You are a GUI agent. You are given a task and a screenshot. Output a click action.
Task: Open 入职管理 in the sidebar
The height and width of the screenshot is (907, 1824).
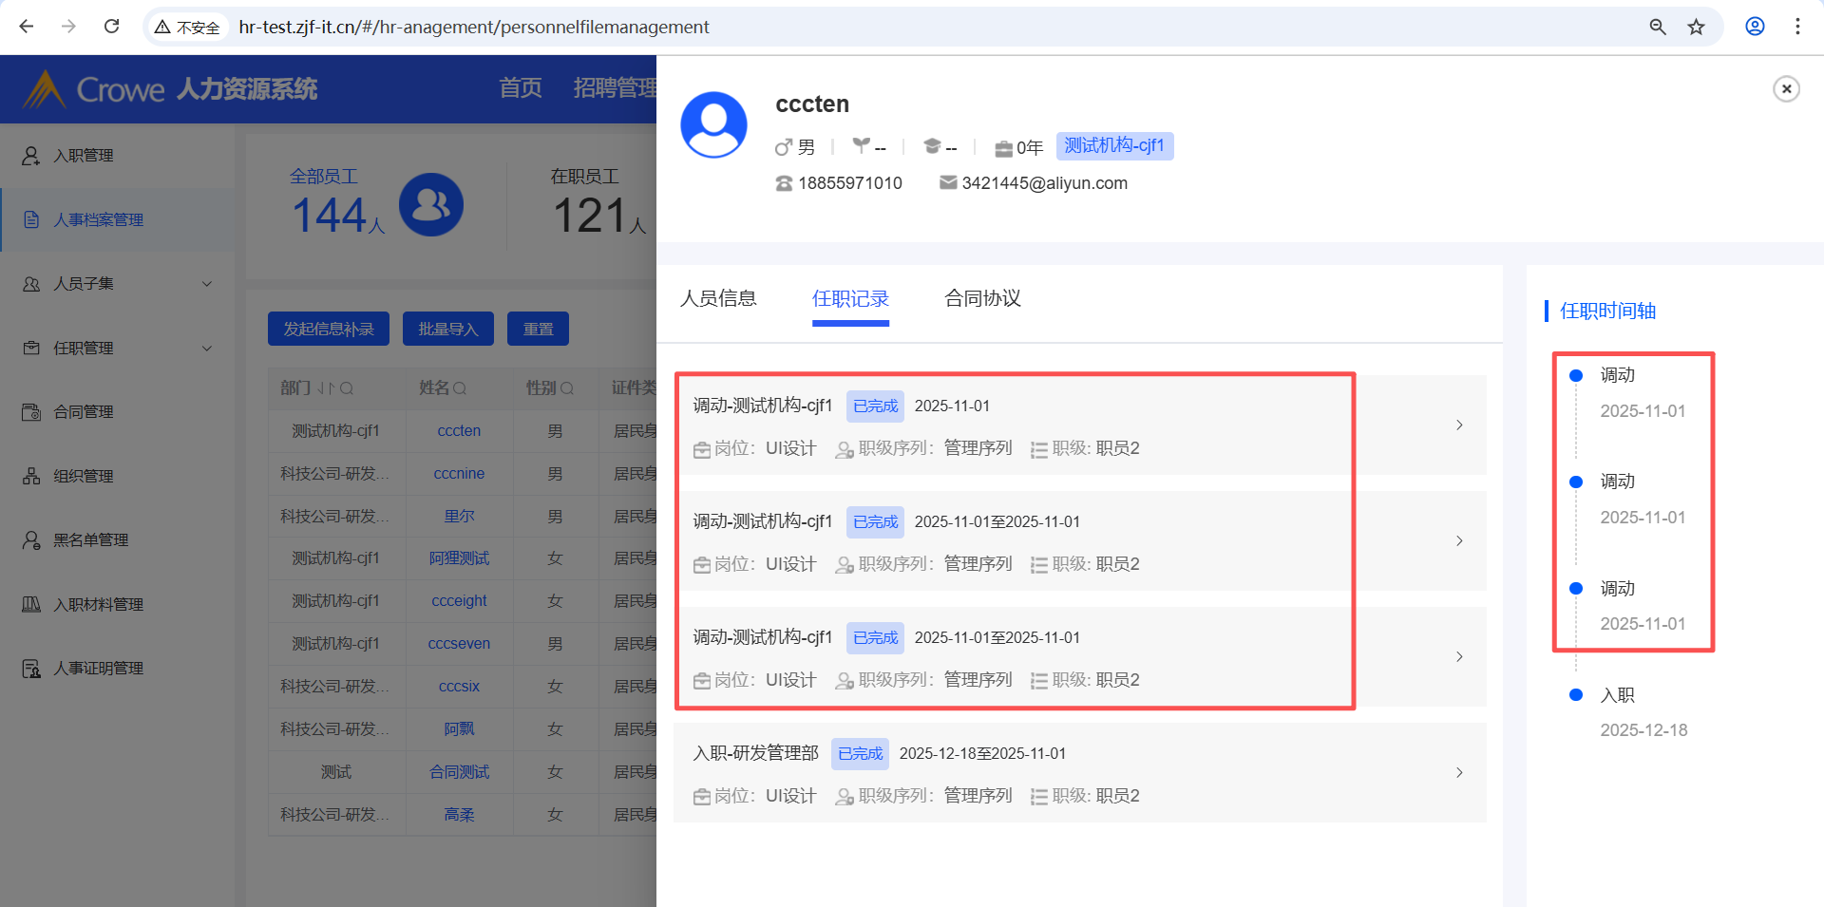tap(84, 156)
